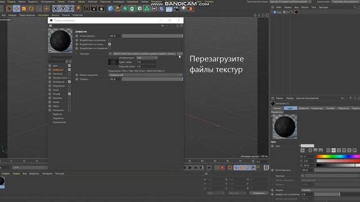
Task: Click the RGB HSV mode icon in color picker
Action: pyautogui.click(x=334, y=150)
